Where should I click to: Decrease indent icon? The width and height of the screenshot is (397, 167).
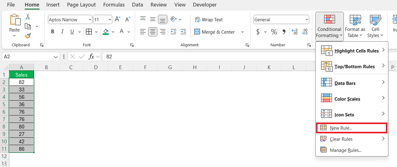(x=173, y=31)
